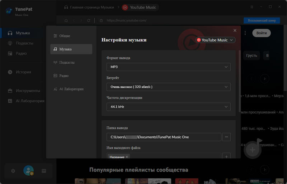The image size is (287, 184).
Task: Open the hamburger menu in title bar
Action: coord(252,7)
